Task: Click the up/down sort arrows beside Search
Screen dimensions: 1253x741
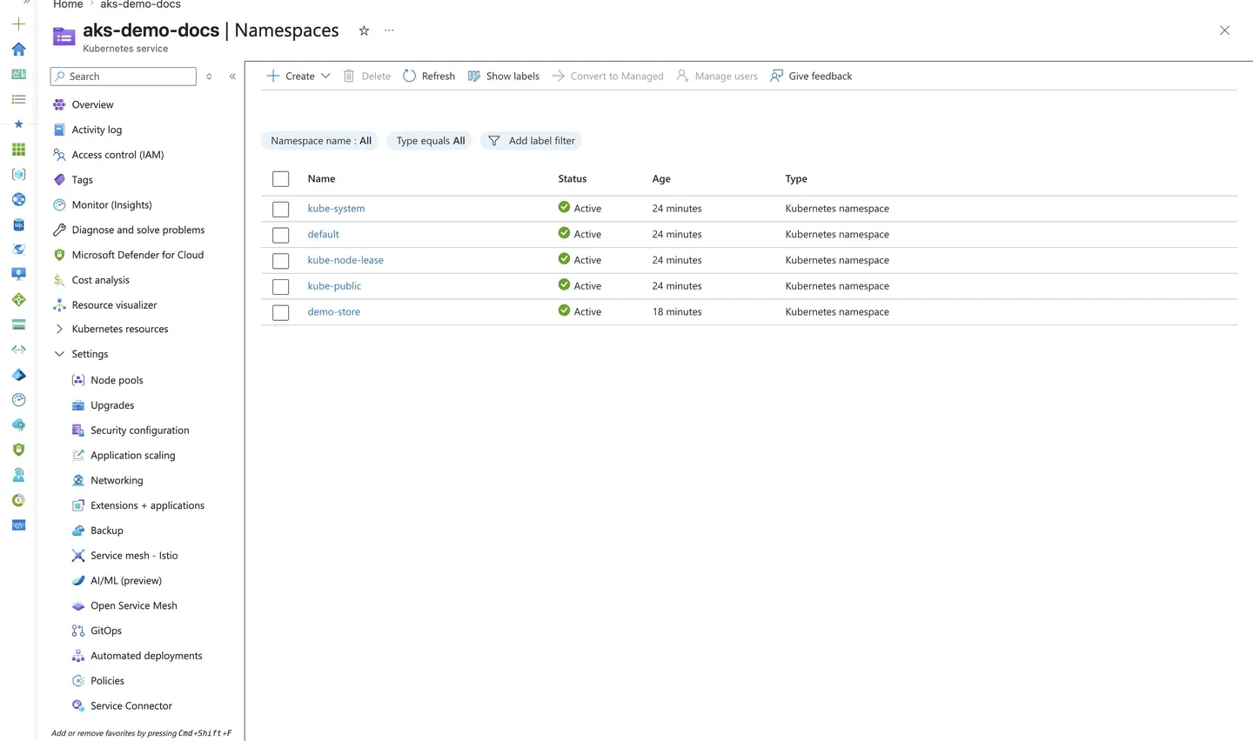Action: tap(209, 77)
